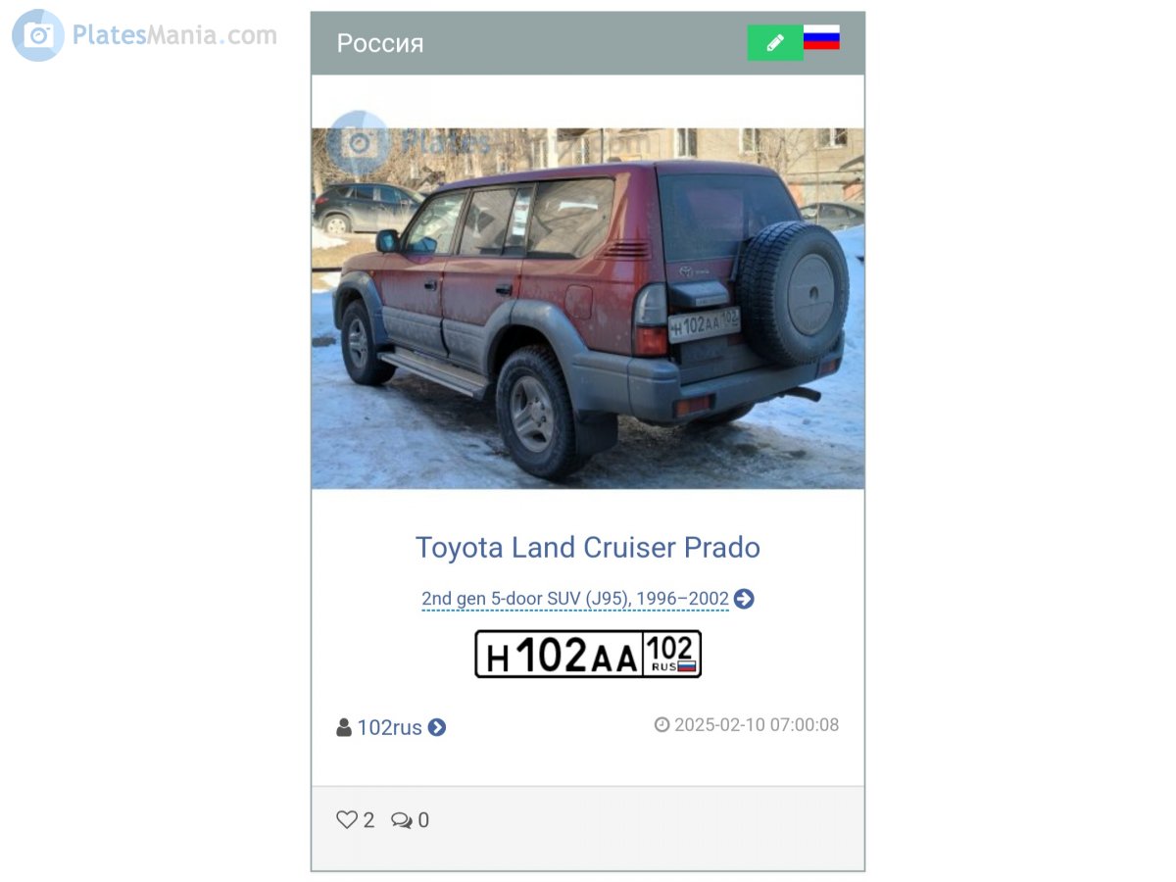Viewport: 1176px width, 882px height.
Task: Open the Toyota Land Cruiser Prado link
Action: pyautogui.click(x=588, y=547)
